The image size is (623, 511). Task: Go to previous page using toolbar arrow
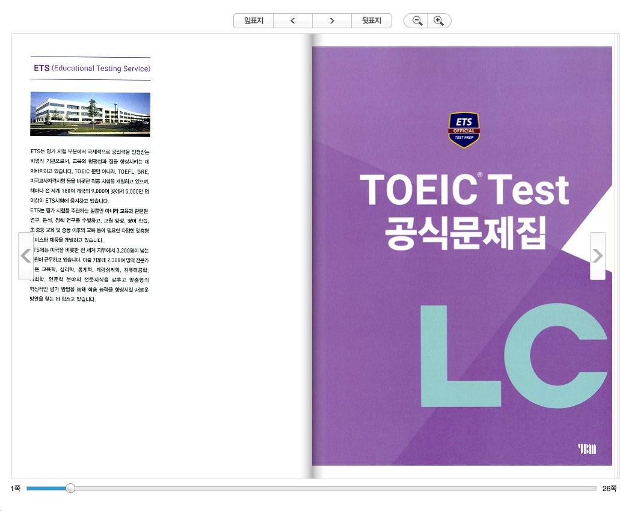293,20
